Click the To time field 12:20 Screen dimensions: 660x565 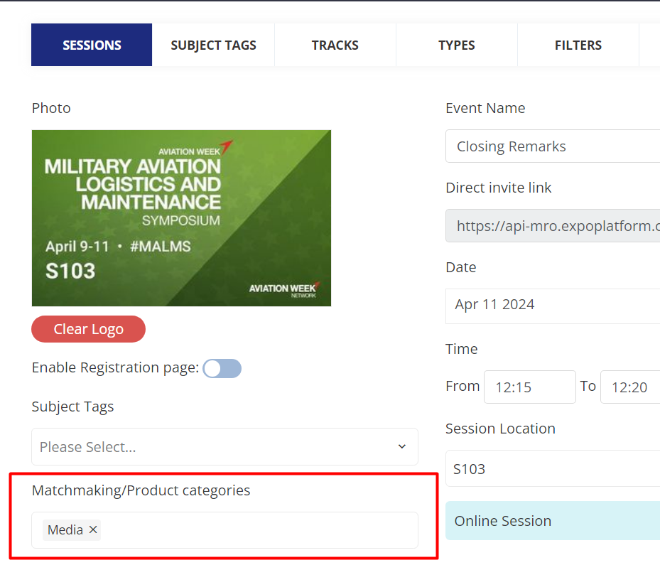[x=630, y=387]
